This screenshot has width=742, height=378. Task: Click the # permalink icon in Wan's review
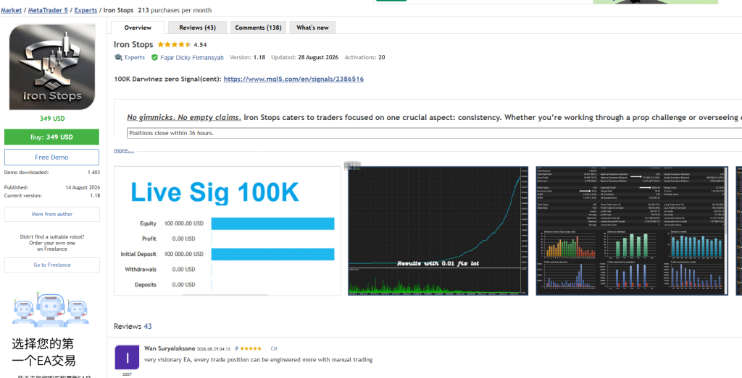click(x=236, y=349)
